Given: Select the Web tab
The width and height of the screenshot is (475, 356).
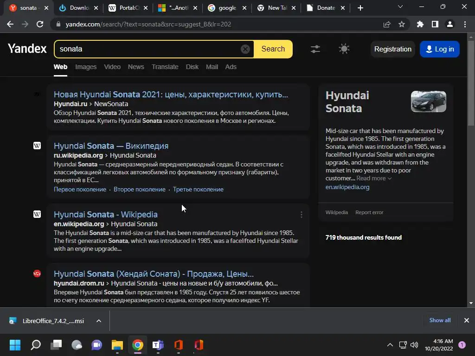Looking at the screenshot, I should tap(60, 67).
